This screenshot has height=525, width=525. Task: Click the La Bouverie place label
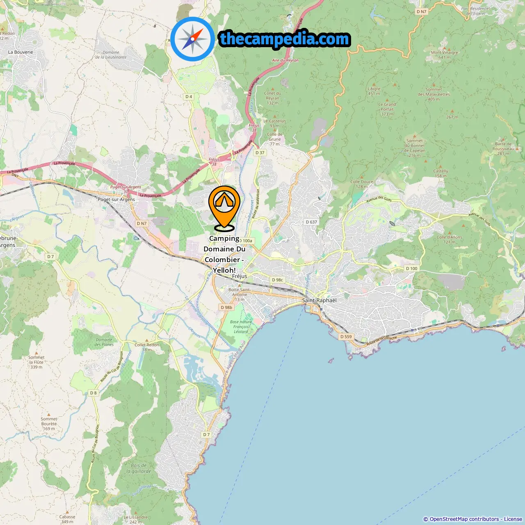click(x=21, y=52)
